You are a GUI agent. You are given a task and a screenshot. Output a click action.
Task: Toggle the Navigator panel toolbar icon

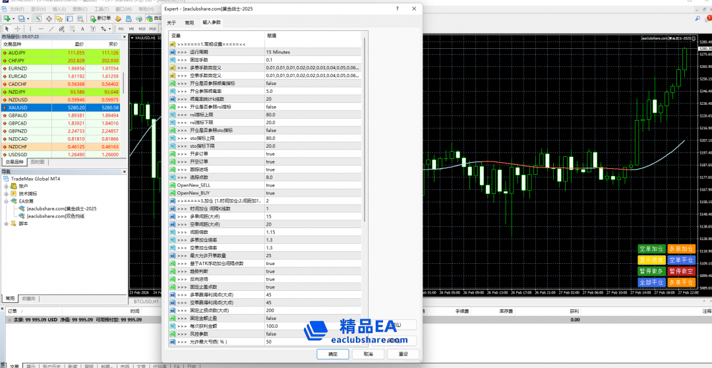coord(61,18)
